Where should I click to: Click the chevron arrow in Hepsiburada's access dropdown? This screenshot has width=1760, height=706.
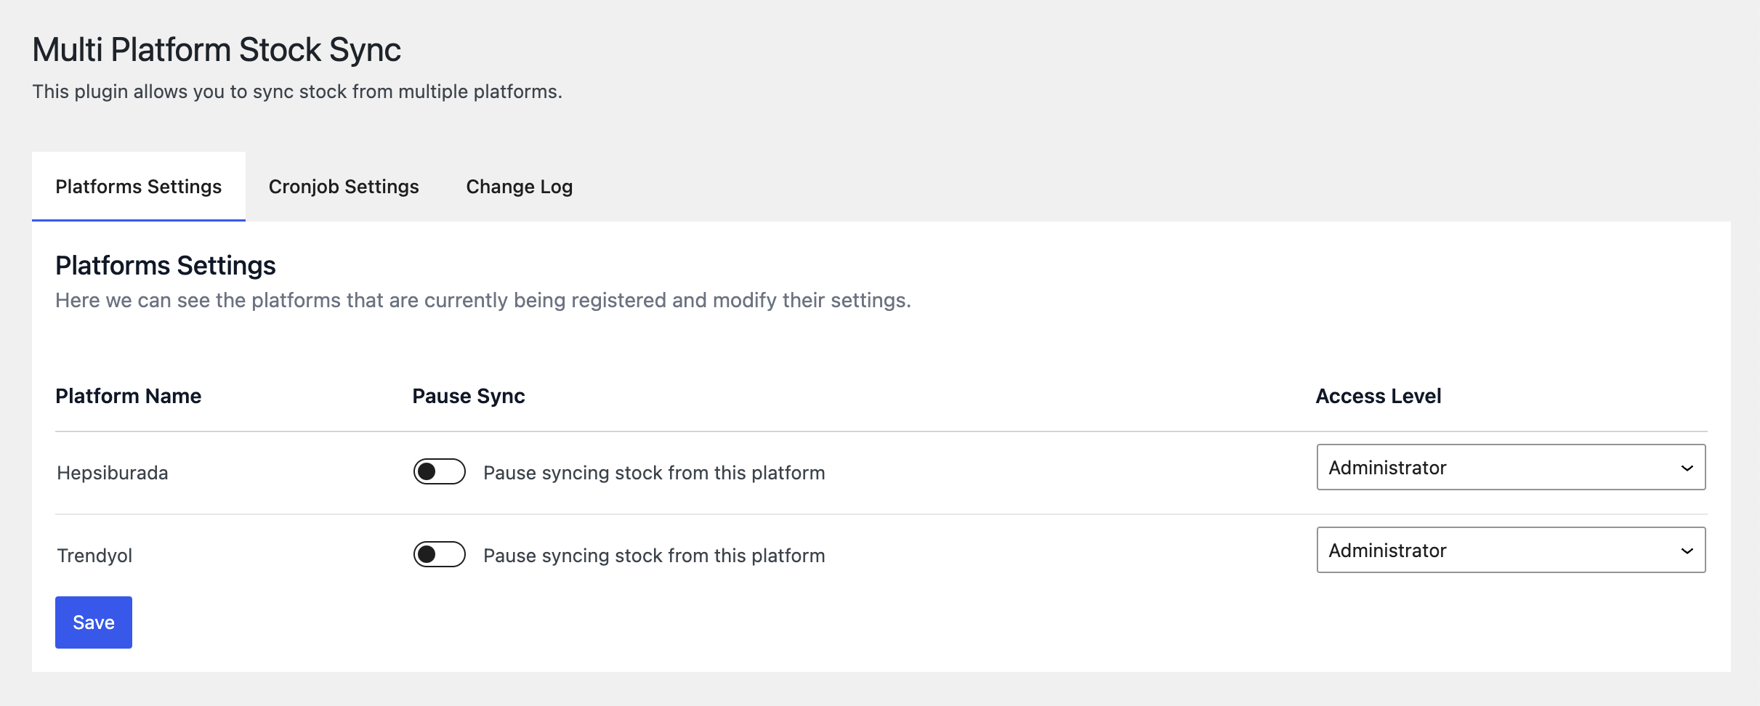pyautogui.click(x=1687, y=468)
